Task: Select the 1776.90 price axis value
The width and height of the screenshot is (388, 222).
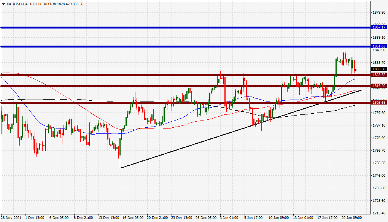Action: pyautogui.click(x=379, y=138)
